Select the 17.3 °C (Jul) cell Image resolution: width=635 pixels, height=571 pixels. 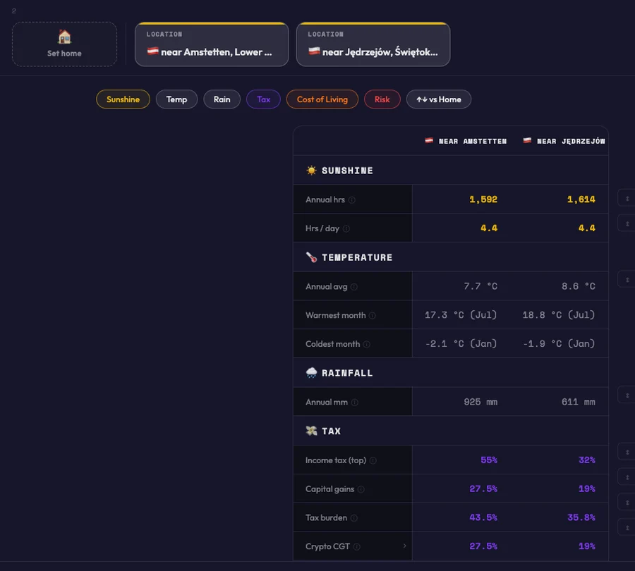pyautogui.click(x=461, y=315)
